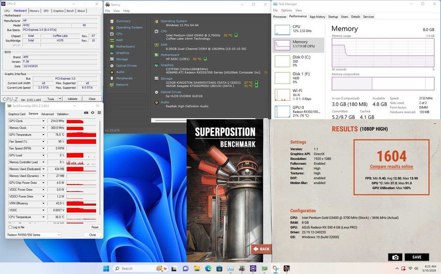Open the Memory Clock sensor dropdown
The image size is (441, 274).
pyautogui.click(x=43, y=128)
